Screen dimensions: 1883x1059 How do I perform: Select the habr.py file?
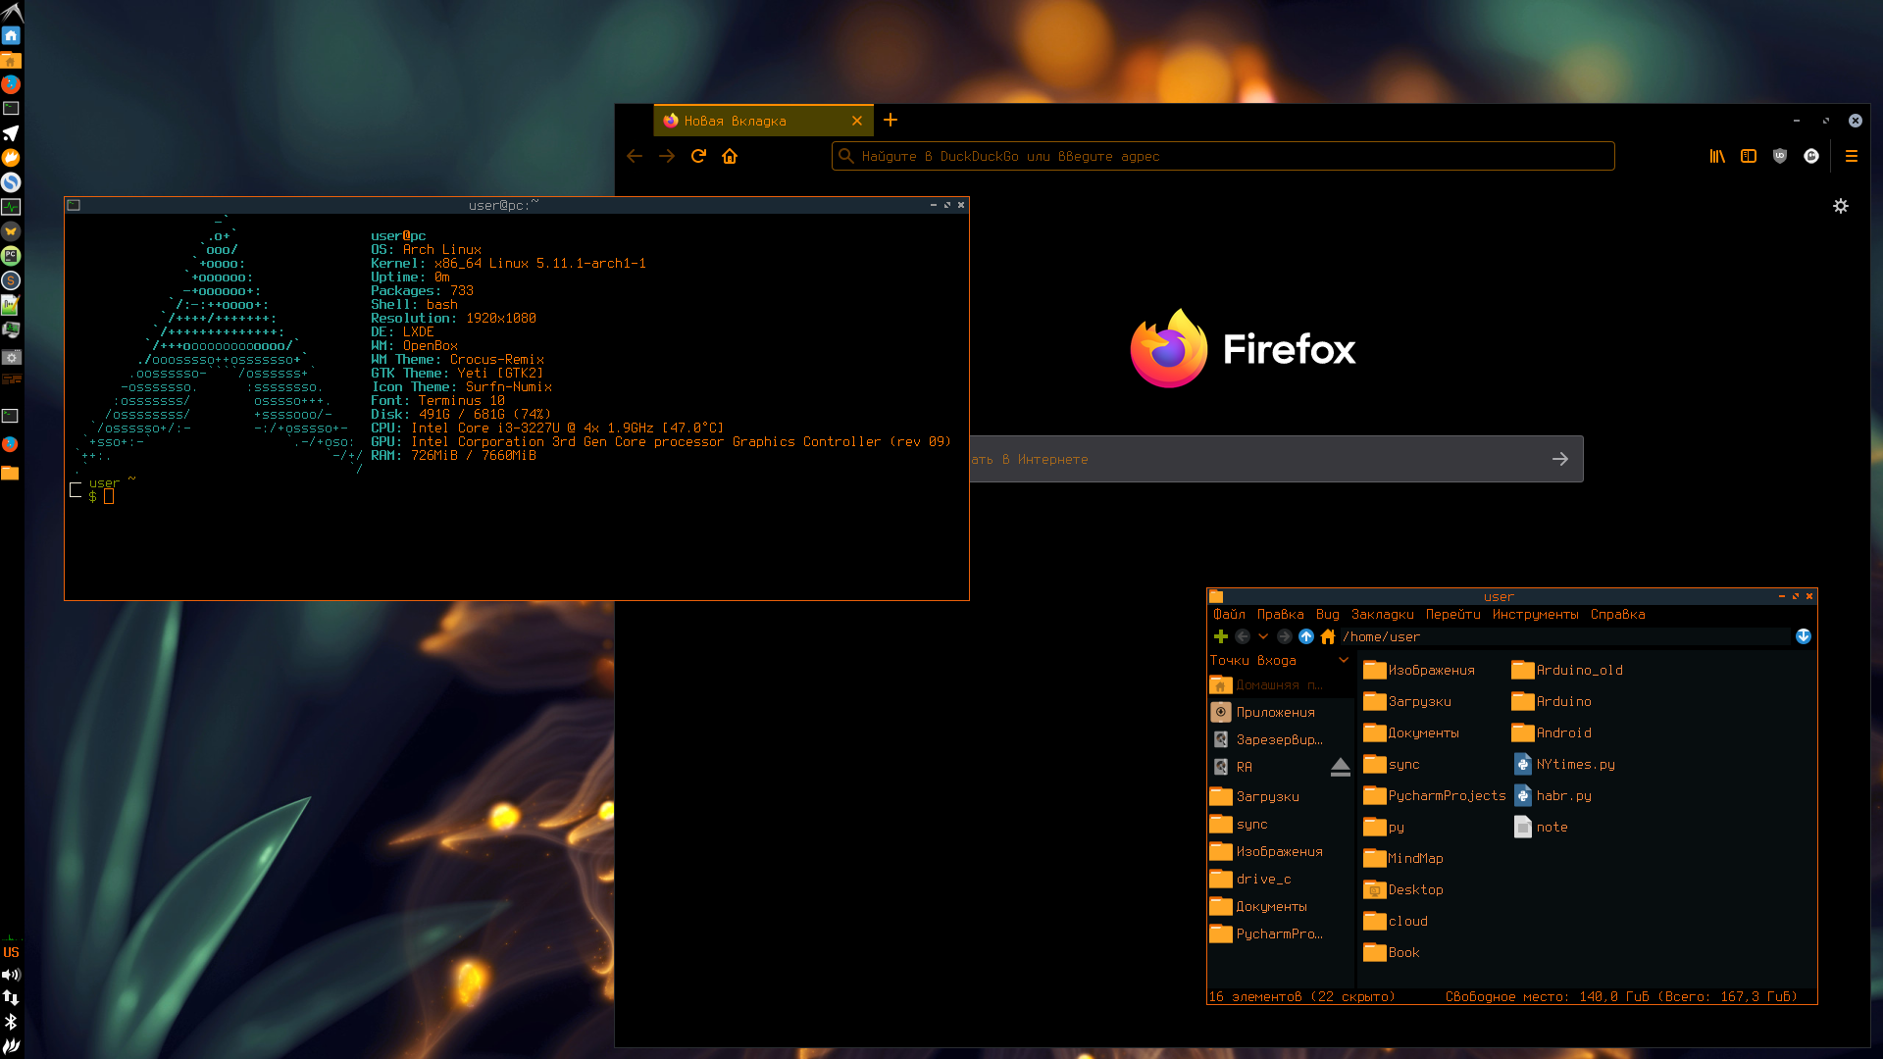1552,795
